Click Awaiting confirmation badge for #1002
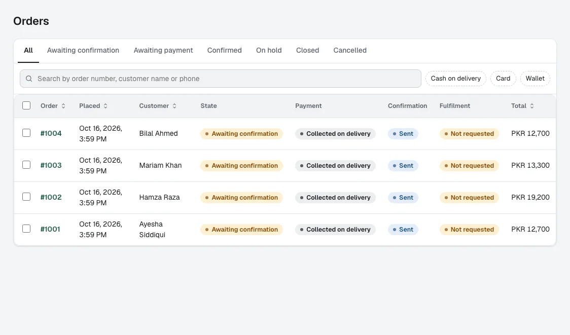Viewport: 570px width, 335px height. pos(241,198)
